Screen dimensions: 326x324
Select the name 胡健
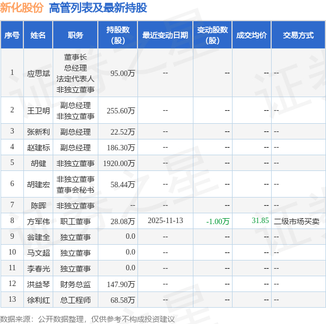point(39,163)
